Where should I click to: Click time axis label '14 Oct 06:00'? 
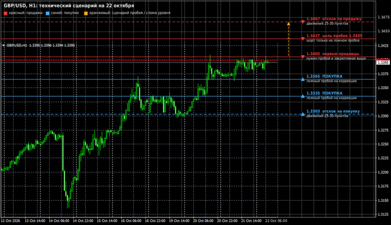click(59, 221)
